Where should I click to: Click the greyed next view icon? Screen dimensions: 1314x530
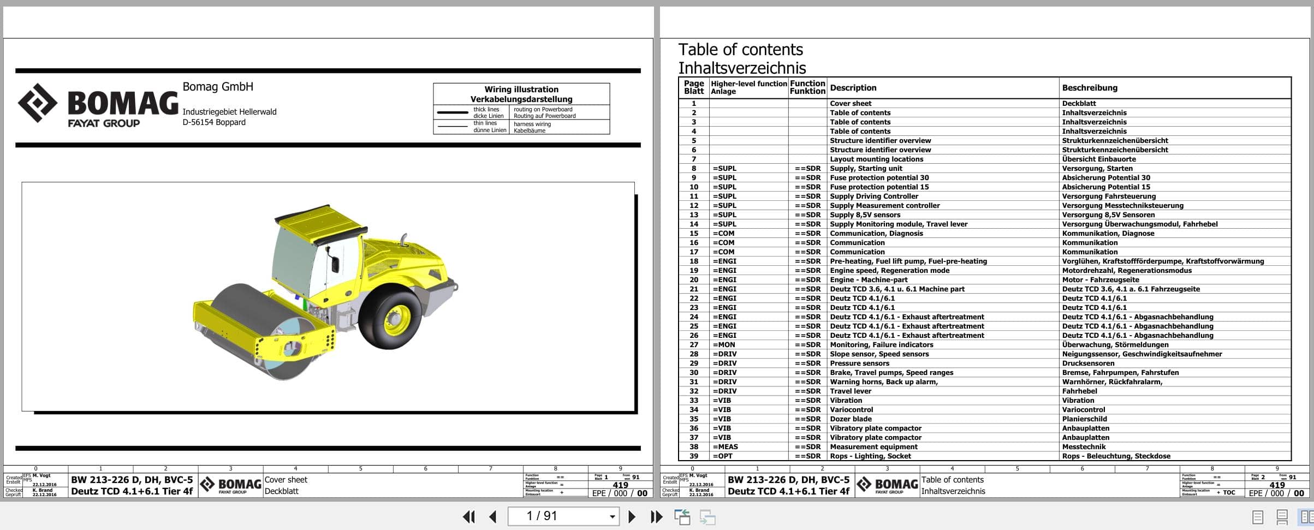[x=707, y=516]
